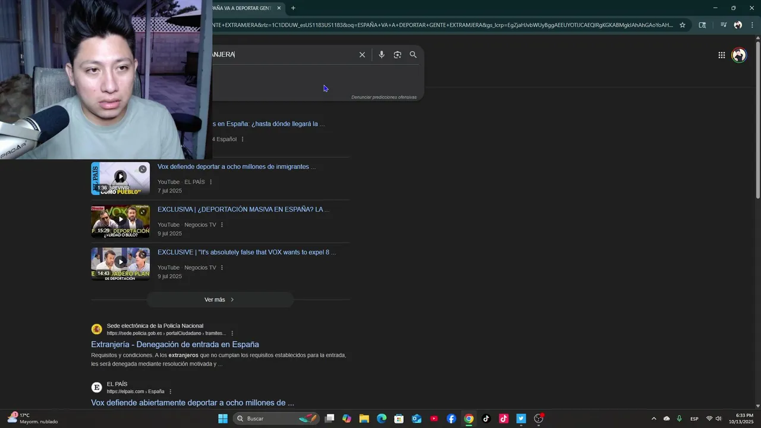Click the magnifying glass search icon
The image size is (761, 428).
click(413, 55)
